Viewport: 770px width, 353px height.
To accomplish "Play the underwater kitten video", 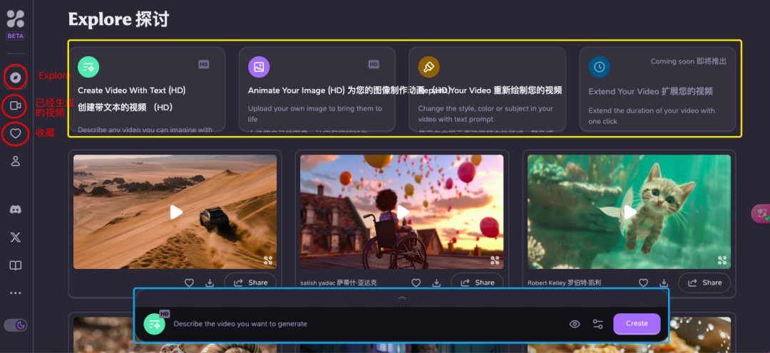I will click(x=630, y=212).
